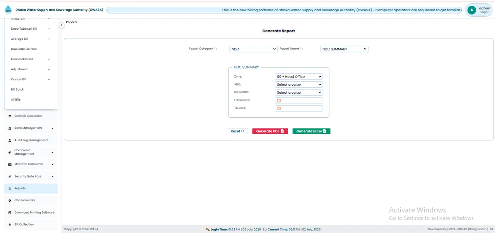Viewport: 495px width, 233px height.
Task: Click the Security Gate Pass icon
Action: 10,177
